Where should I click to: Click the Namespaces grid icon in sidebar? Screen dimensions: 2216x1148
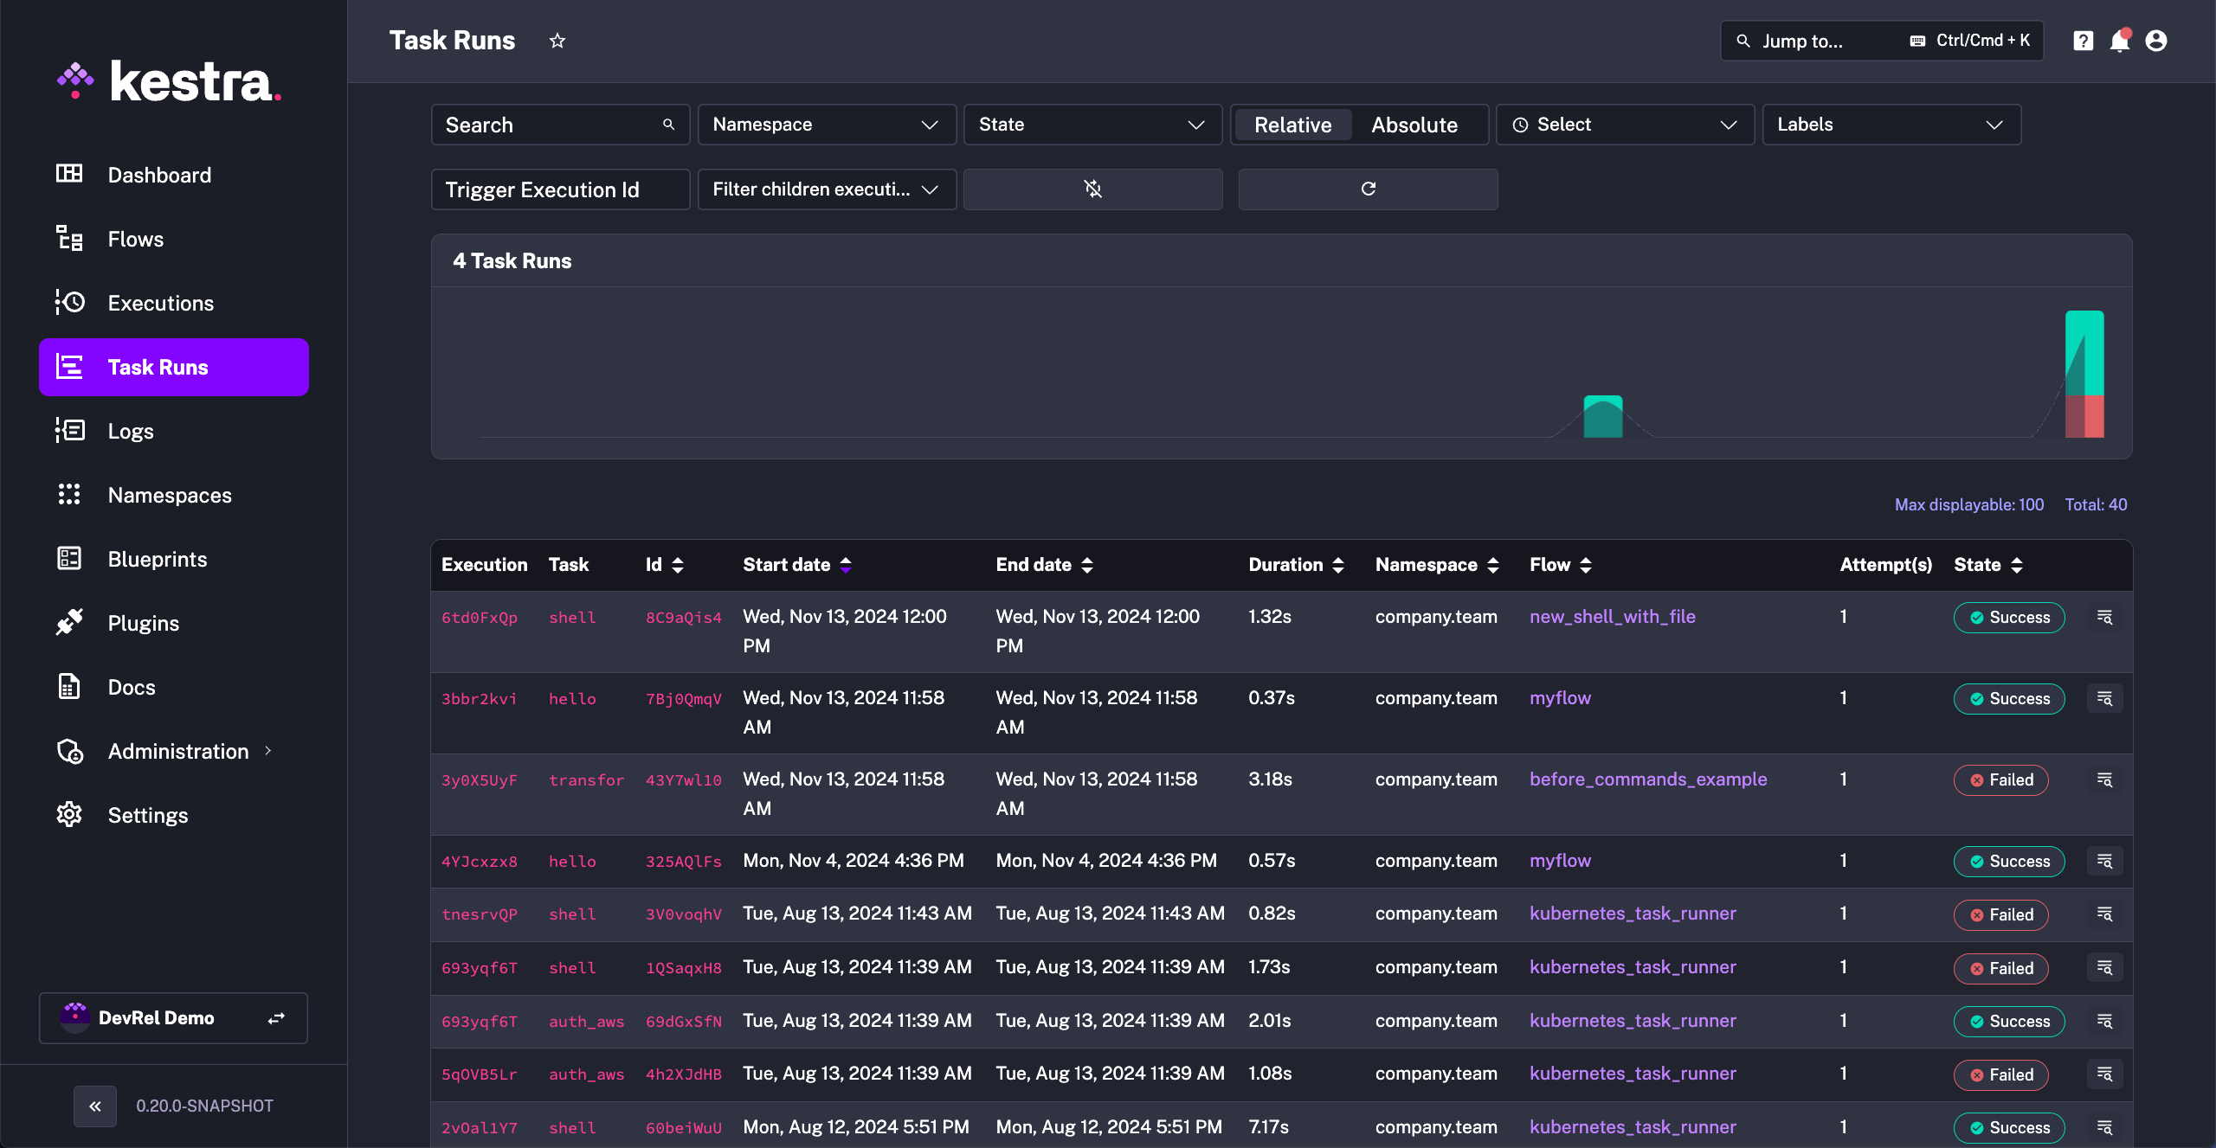point(70,495)
